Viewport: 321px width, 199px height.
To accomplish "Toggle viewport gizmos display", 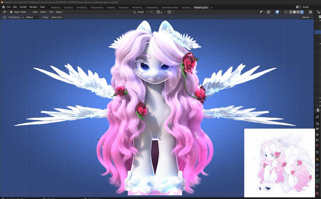I will point(268,12).
